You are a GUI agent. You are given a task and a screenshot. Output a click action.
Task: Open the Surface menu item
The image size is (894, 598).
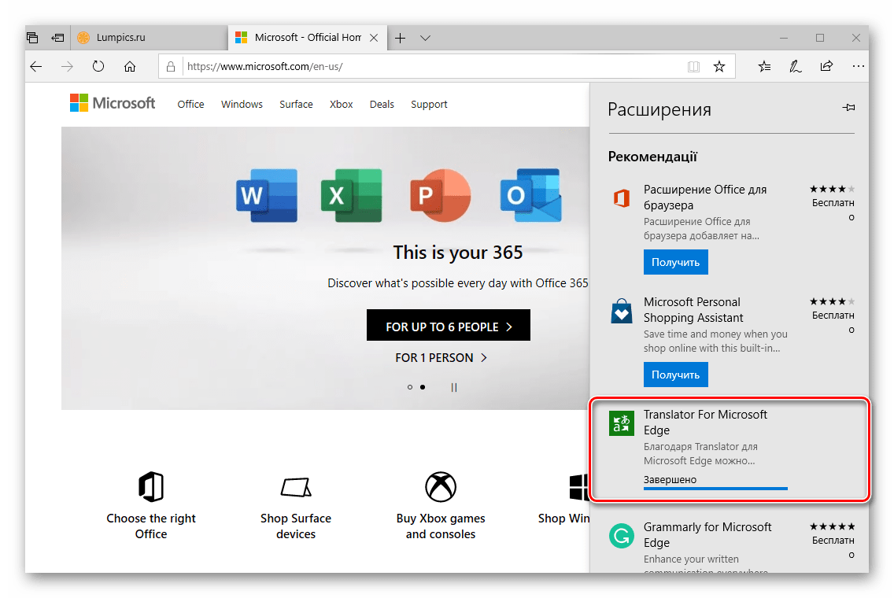click(x=296, y=104)
